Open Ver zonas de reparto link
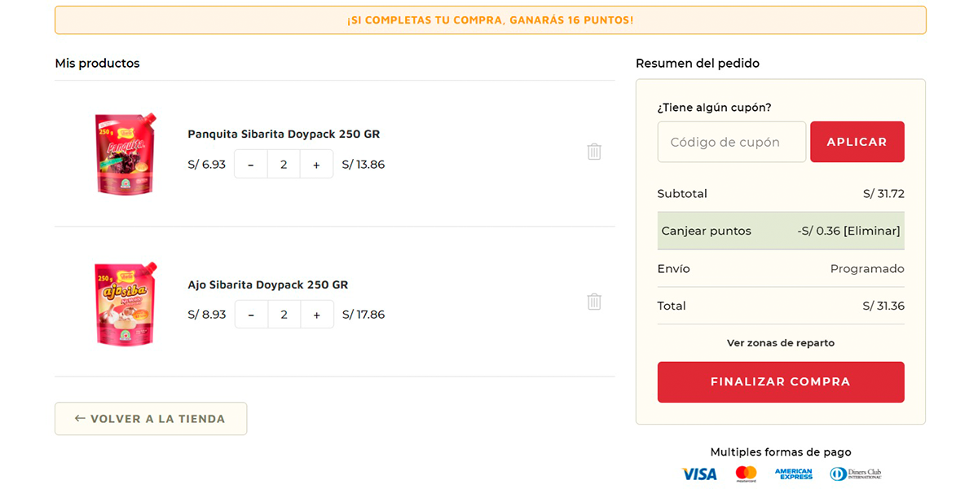Screen dimensions: 978x489 [x=780, y=343]
